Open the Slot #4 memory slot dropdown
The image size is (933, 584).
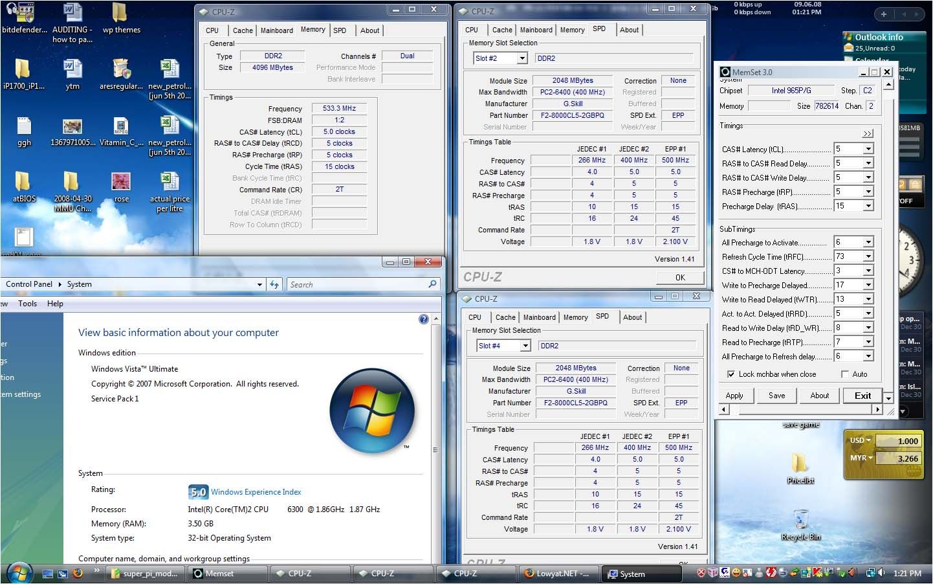[x=525, y=346]
